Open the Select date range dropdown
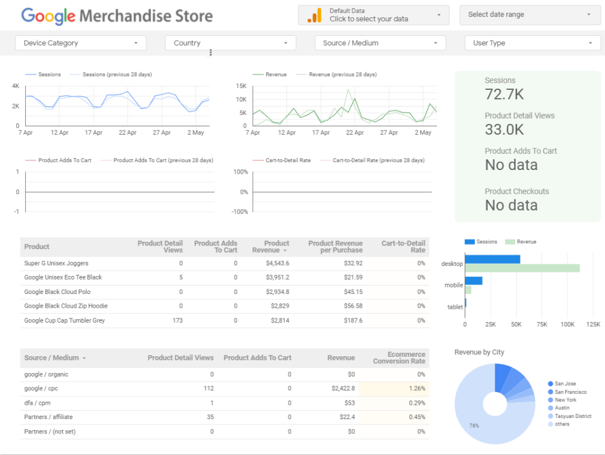 530,14
